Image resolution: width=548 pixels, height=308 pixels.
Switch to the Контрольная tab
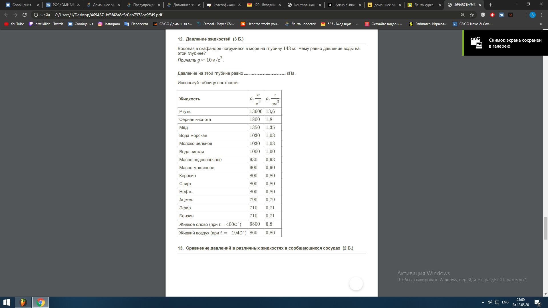click(304, 5)
